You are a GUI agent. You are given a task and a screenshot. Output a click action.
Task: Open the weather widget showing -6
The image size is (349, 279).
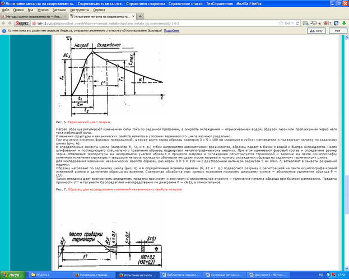(315, 24)
